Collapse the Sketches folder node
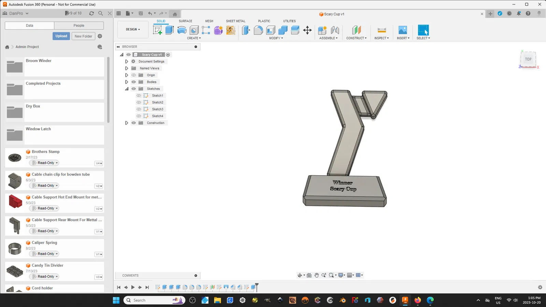This screenshot has width=546, height=307. (127, 89)
